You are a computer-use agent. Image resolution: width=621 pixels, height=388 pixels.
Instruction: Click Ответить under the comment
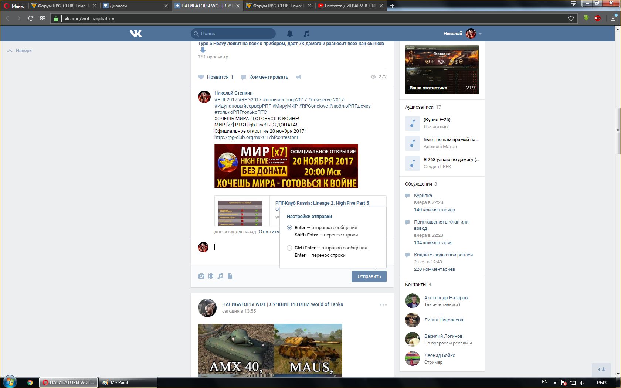(x=269, y=232)
